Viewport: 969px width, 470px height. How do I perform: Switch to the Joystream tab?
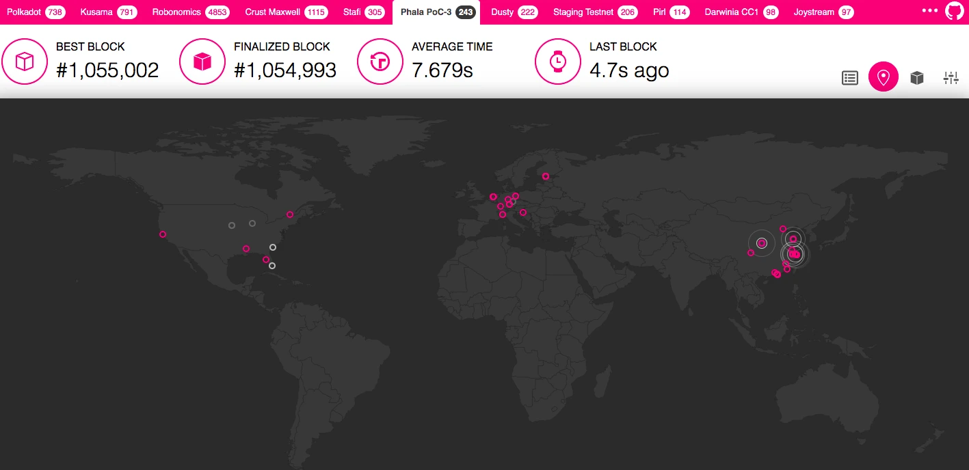(824, 12)
